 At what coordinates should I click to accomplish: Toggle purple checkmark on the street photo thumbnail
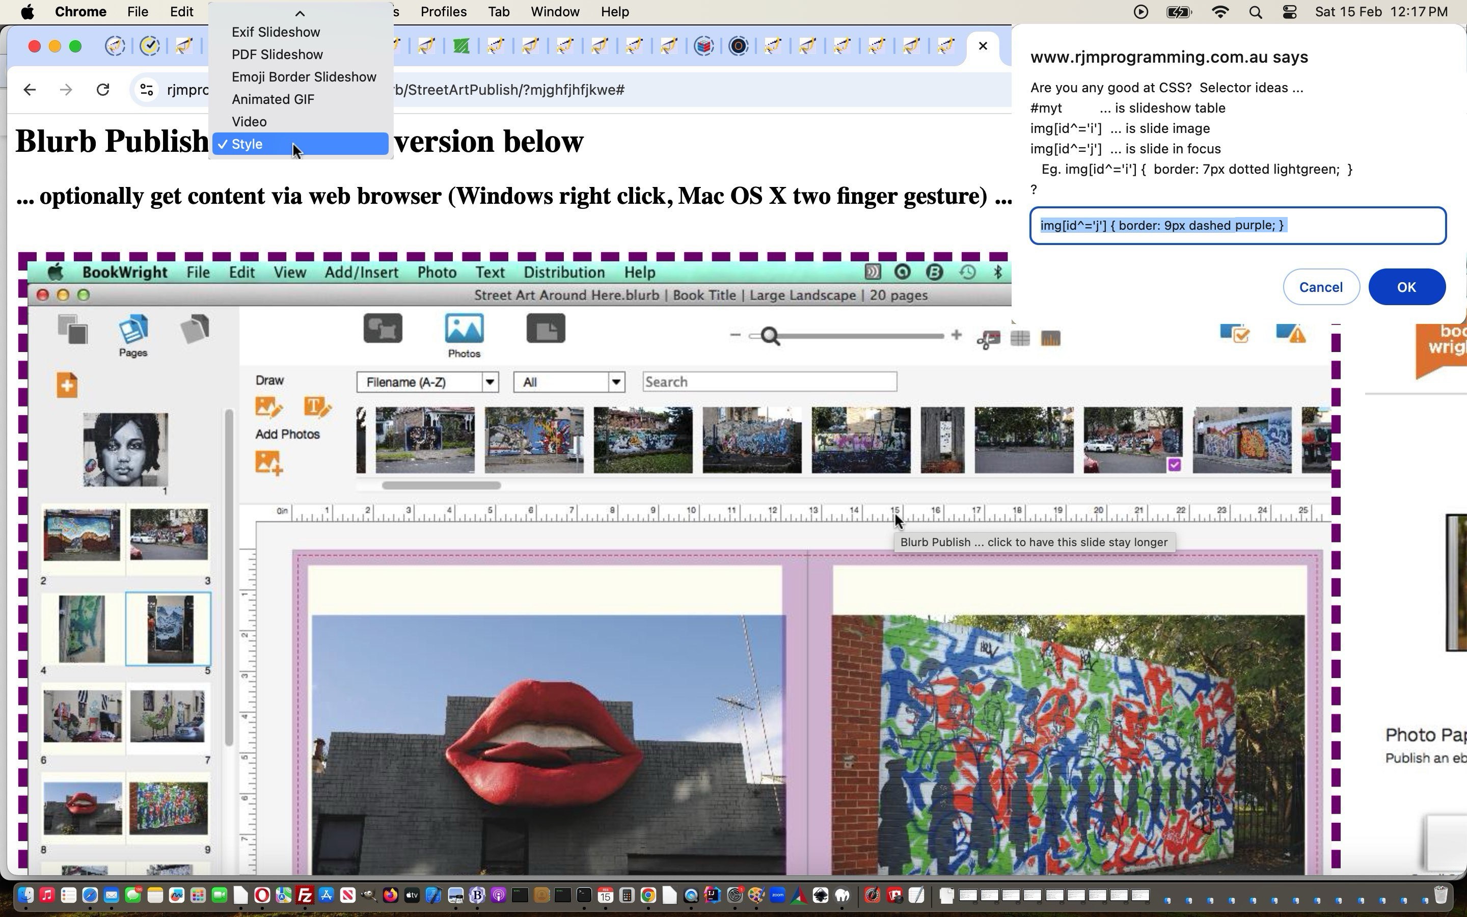[1174, 465]
